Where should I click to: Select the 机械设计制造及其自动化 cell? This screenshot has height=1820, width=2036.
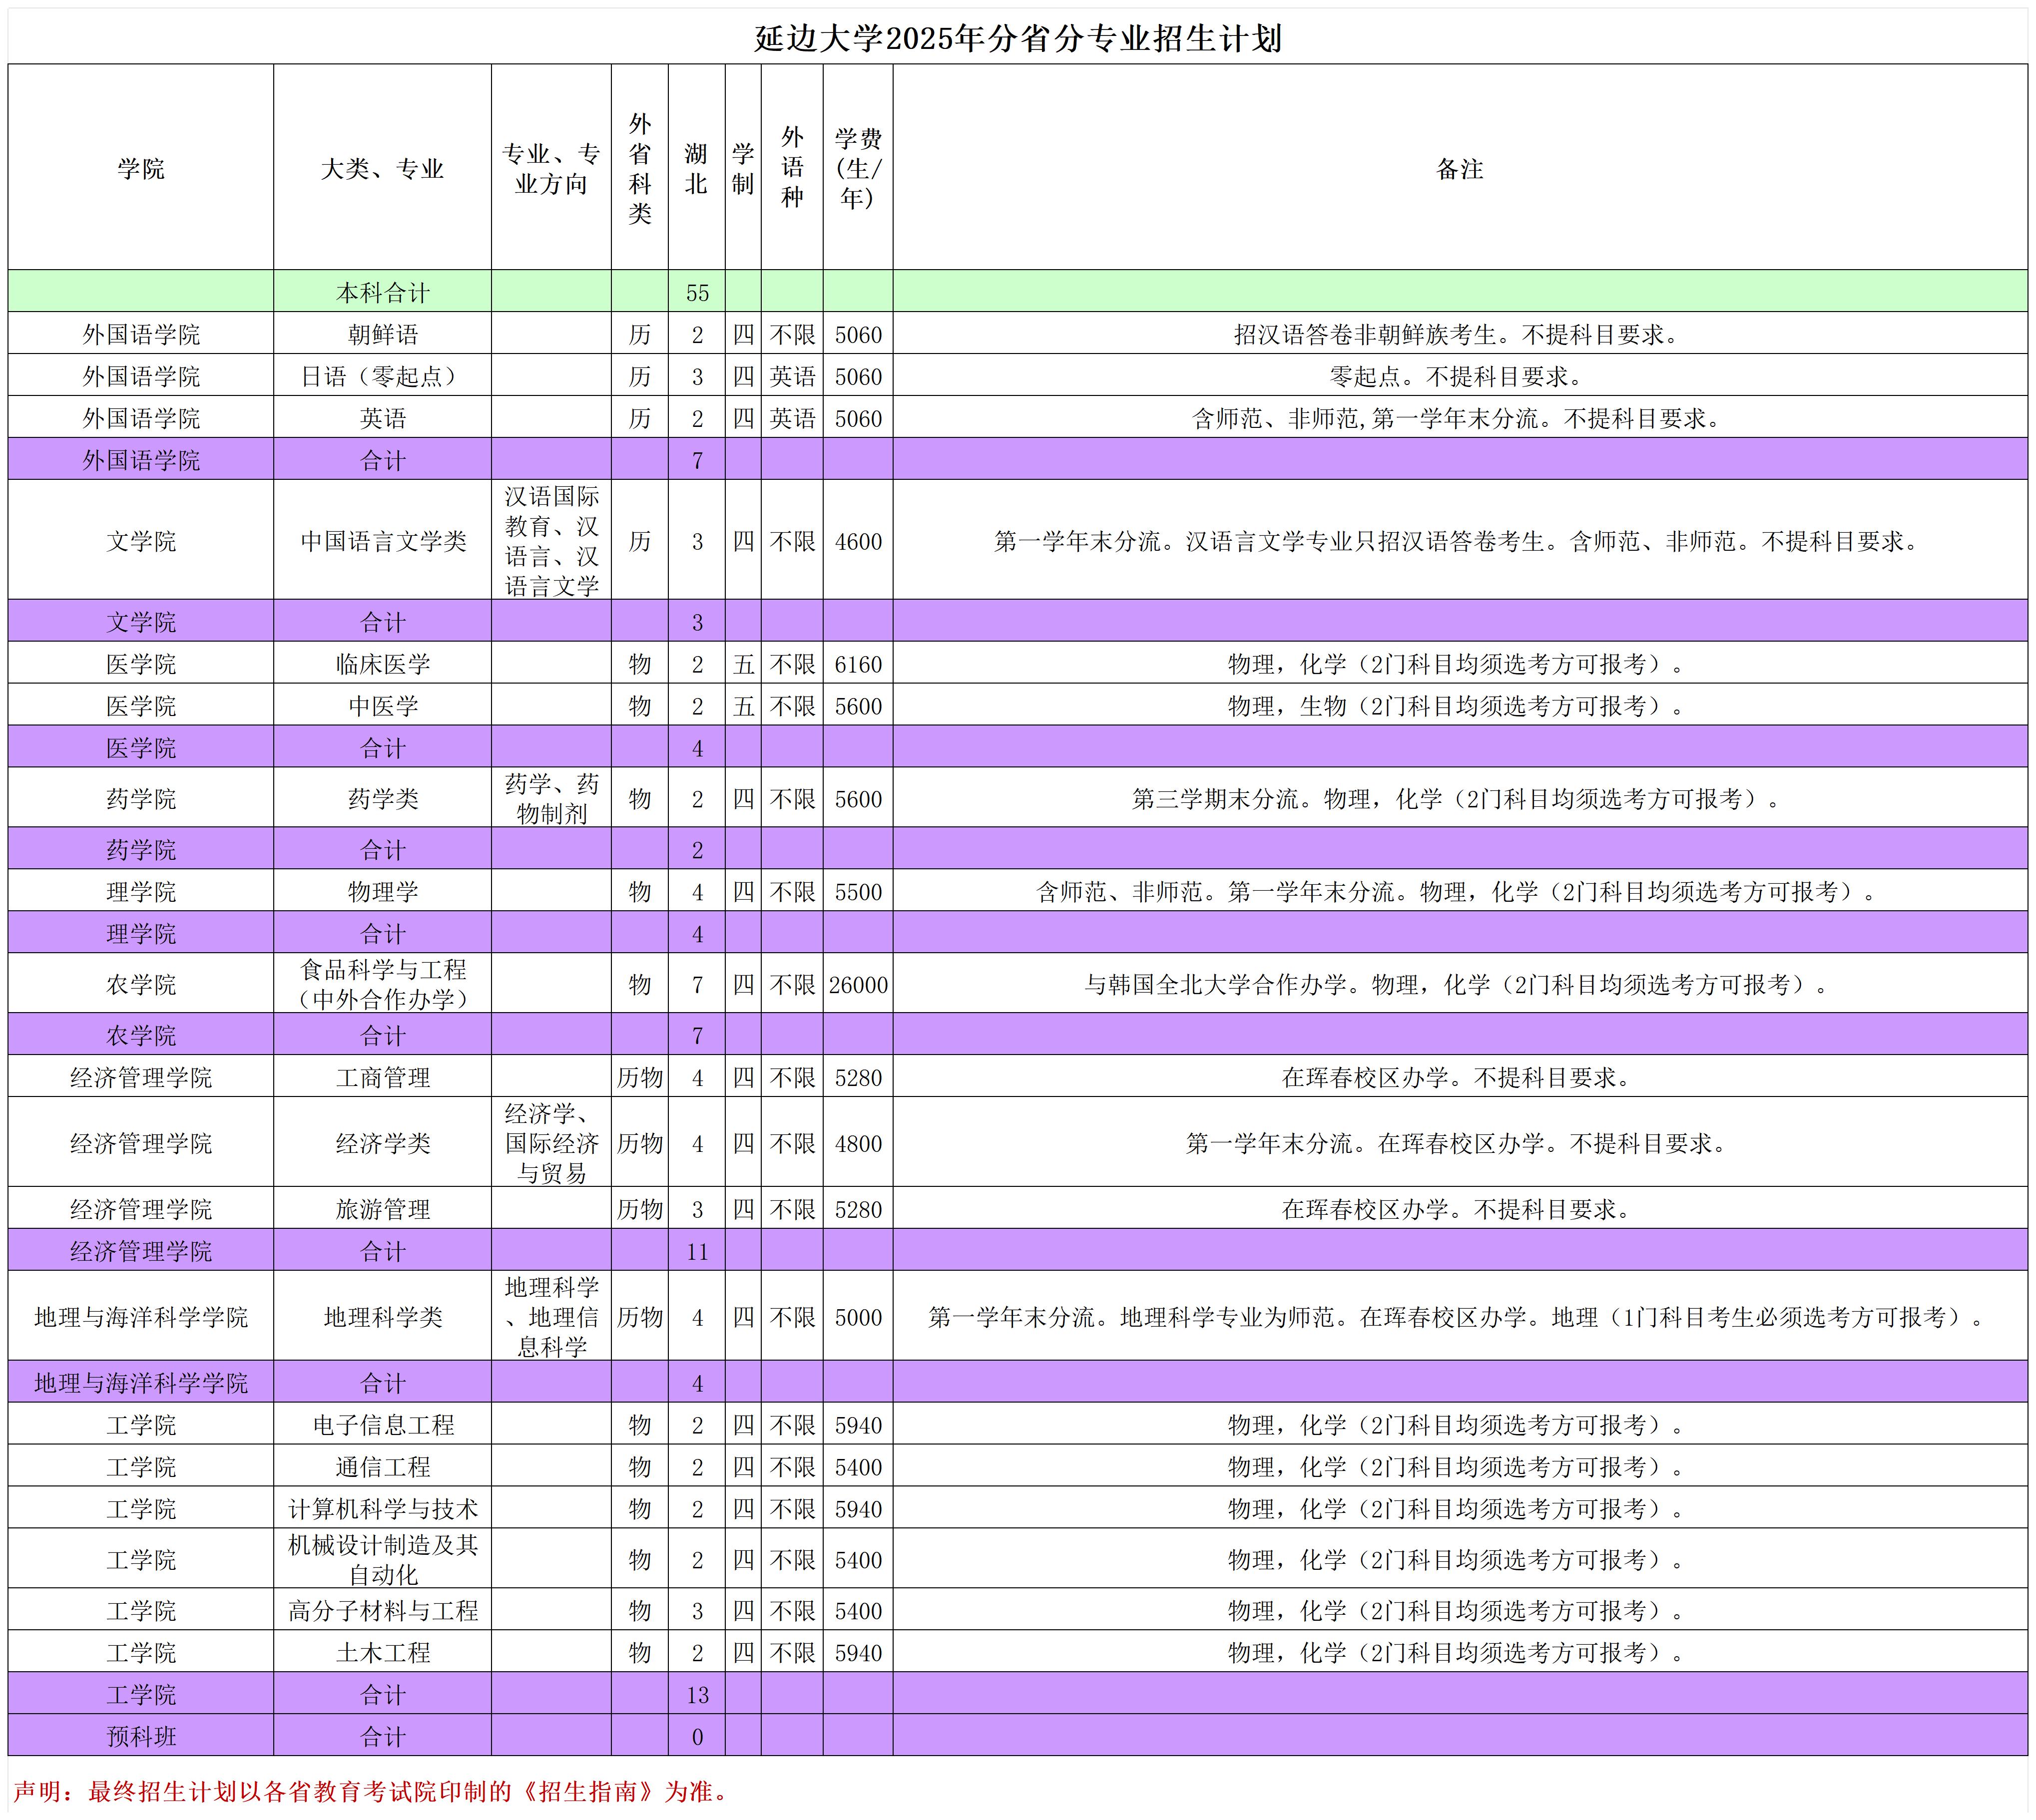382,1559
